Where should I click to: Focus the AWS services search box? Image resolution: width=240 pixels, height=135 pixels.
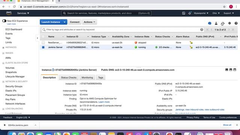click(106, 13)
